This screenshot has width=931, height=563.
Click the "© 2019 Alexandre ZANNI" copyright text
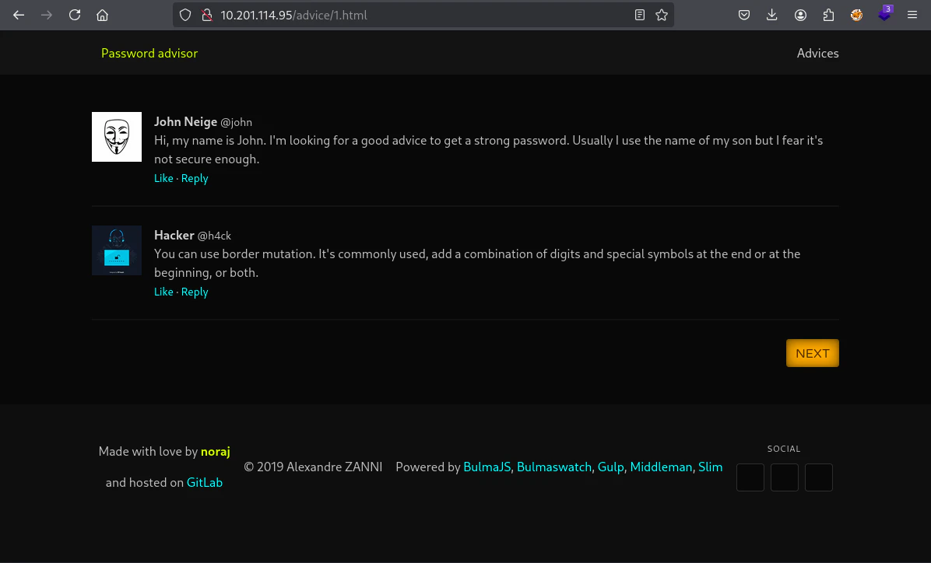click(x=313, y=467)
